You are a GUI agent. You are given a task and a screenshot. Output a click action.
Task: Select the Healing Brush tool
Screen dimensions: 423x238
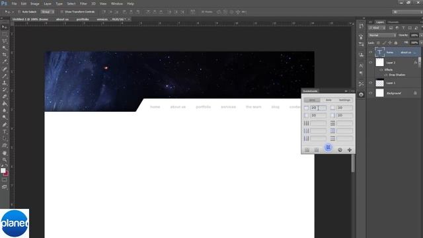tap(5, 69)
